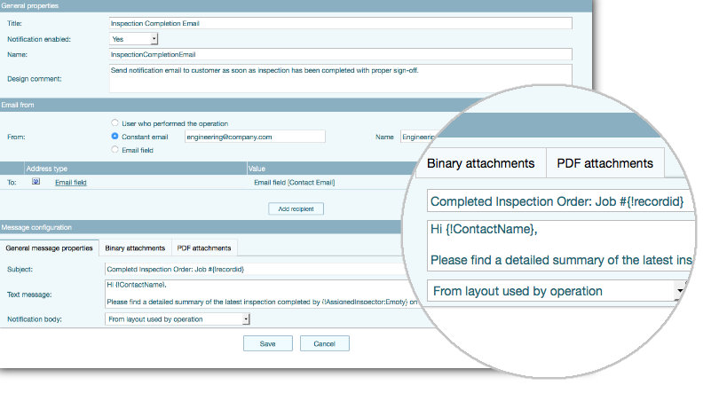Click the Add recipient button

296,209
